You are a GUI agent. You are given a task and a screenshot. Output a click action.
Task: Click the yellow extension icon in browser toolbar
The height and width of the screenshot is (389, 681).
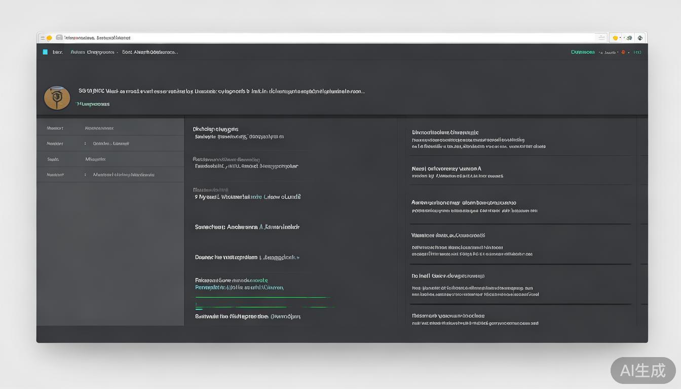(615, 38)
